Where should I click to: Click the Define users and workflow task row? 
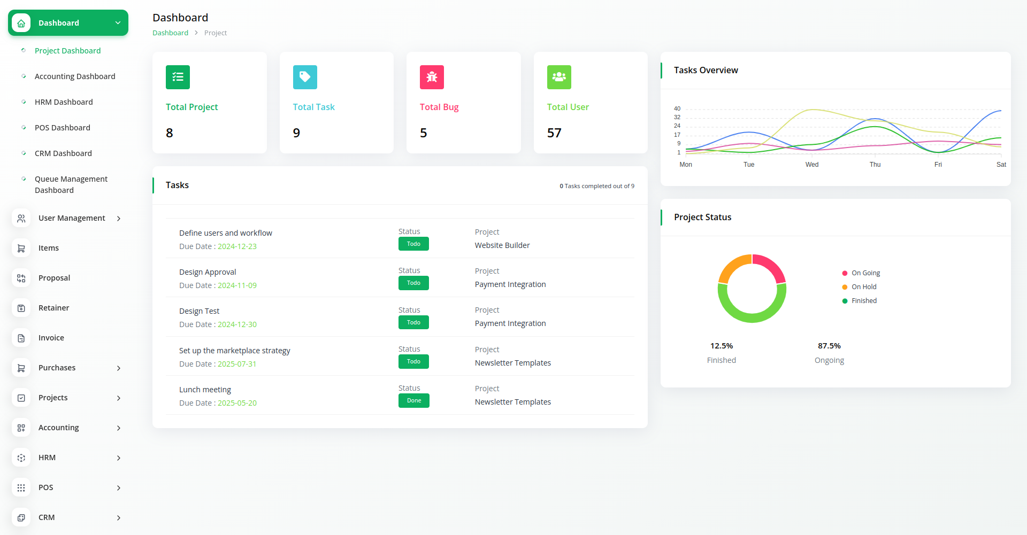225,233
